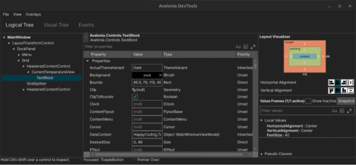Set vertical alignment to Stretch

pos(350,90)
